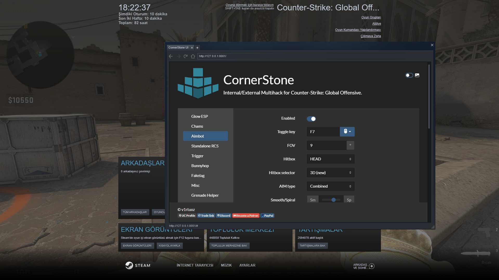Image resolution: width=499 pixels, height=280 pixels.
Task: Open Oyun Kumandası Yapılandırması link
Action: tap(358, 30)
